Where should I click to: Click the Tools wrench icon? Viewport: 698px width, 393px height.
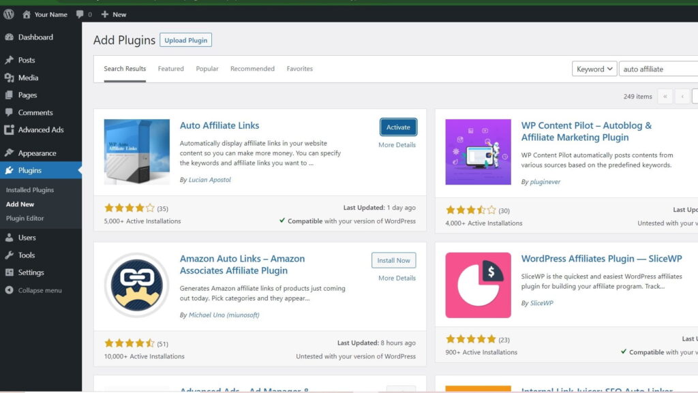(x=10, y=255)
